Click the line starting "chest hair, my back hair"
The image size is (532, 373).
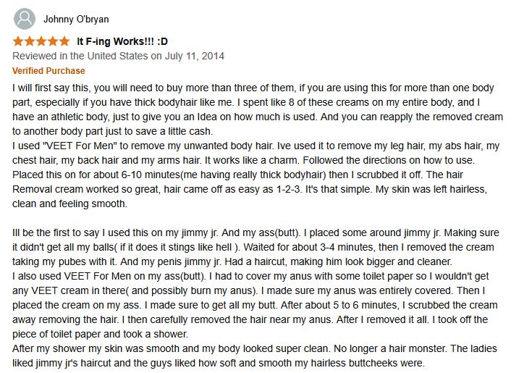click(244, 160)
